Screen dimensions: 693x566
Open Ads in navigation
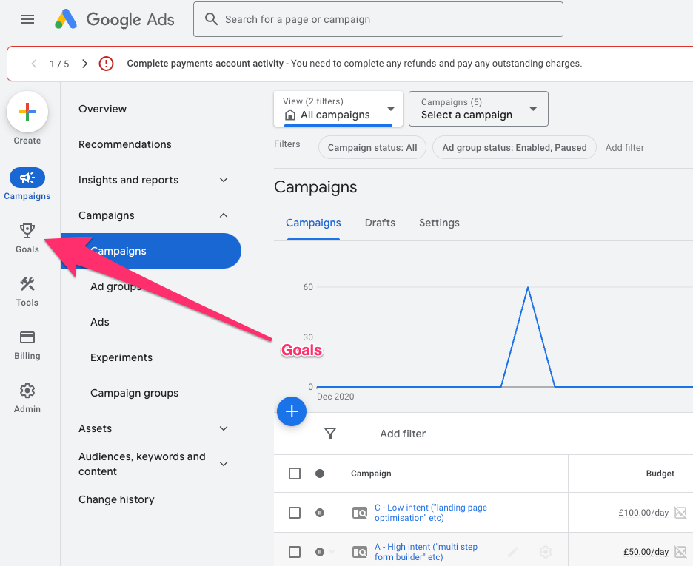click(x=100, y=322)
